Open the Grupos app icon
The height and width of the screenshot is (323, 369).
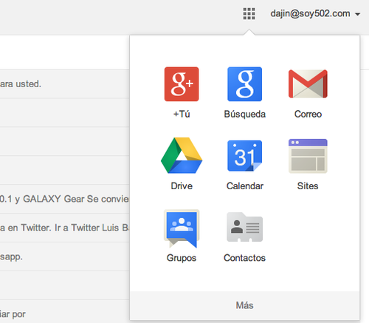[182, 228]
